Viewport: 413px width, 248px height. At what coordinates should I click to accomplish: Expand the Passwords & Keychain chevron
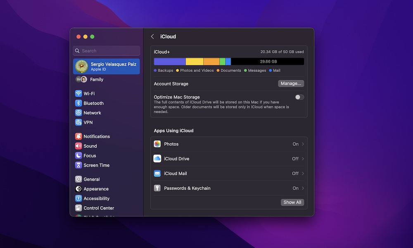(303, 188)
